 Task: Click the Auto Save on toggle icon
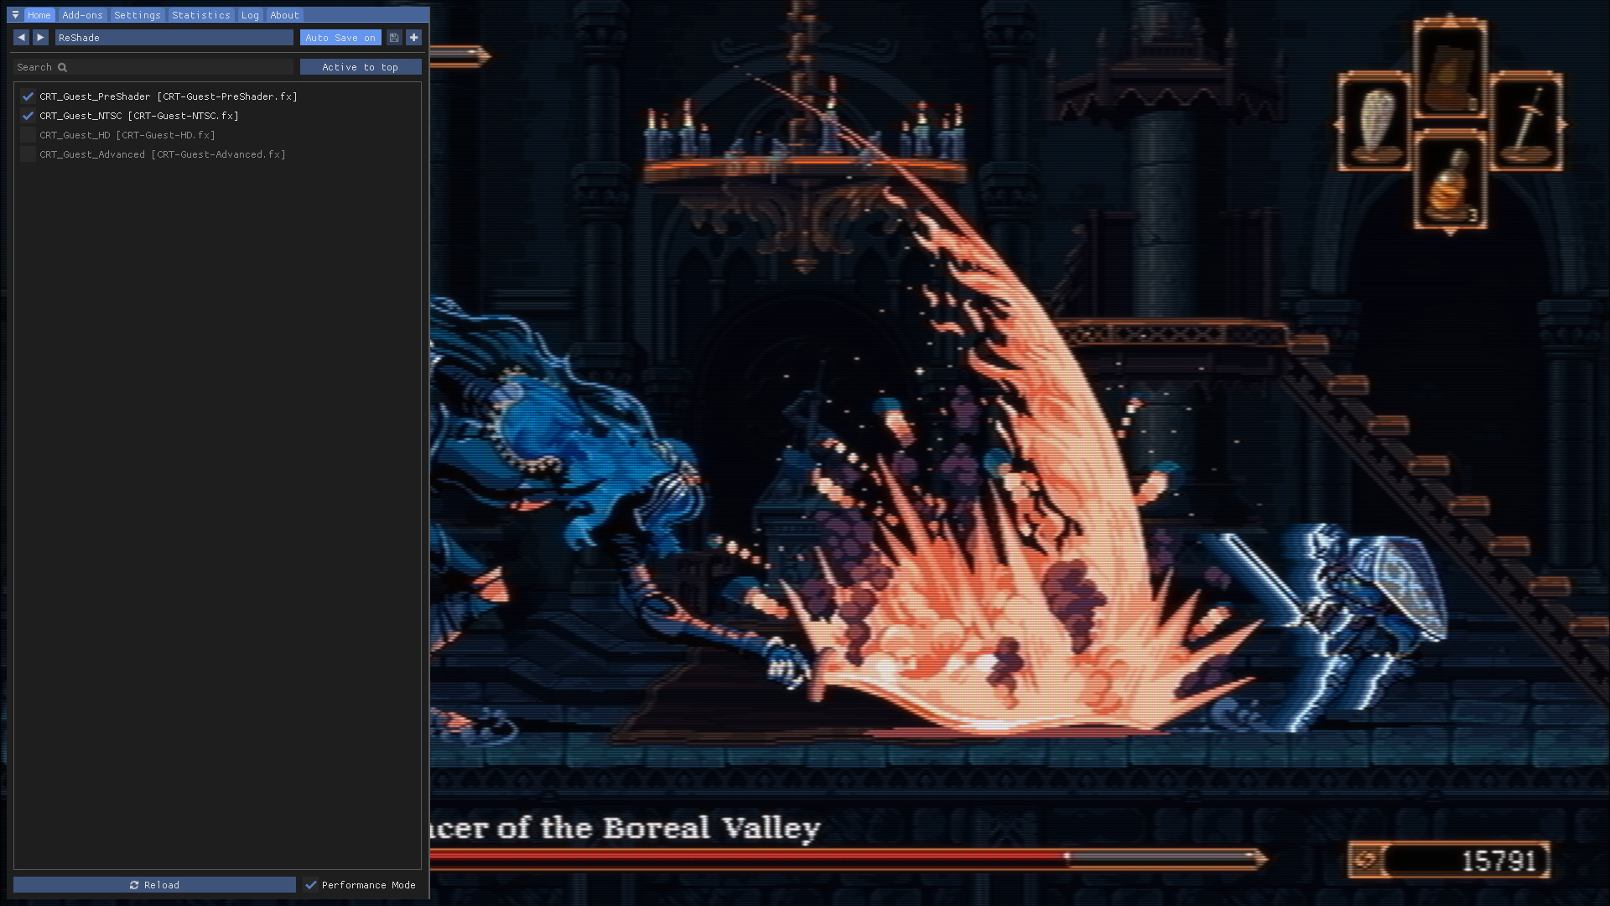click(x=340, y=37)
